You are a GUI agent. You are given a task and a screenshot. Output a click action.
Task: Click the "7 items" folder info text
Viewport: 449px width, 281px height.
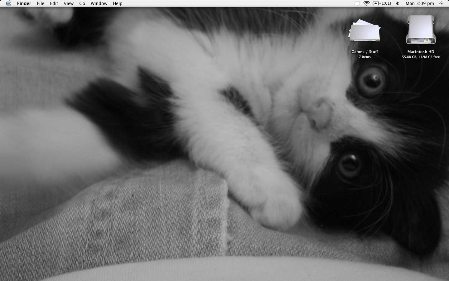365,57
